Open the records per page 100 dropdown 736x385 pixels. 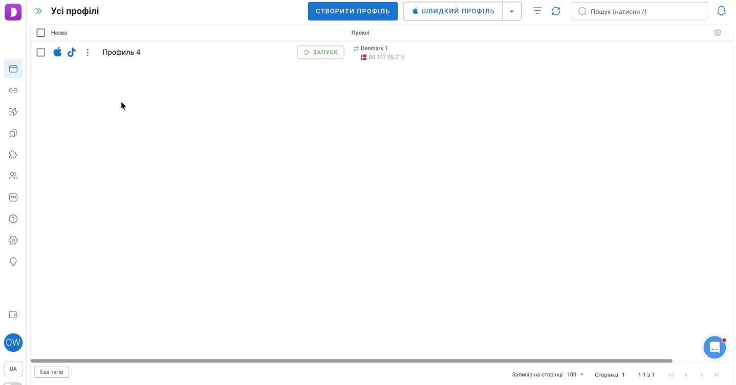pos(575,375)
